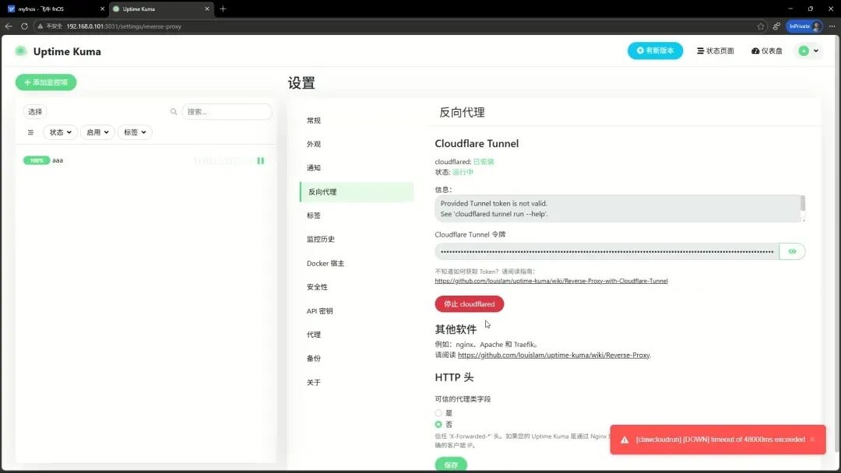Viewport: 841px width, 473px height.
Task: Select the 否 radio option for trusted proxy
Action: pos(438,425)
